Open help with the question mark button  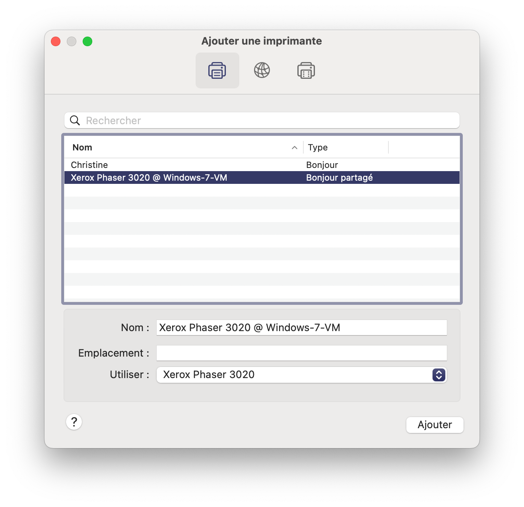tap(74, 422)
